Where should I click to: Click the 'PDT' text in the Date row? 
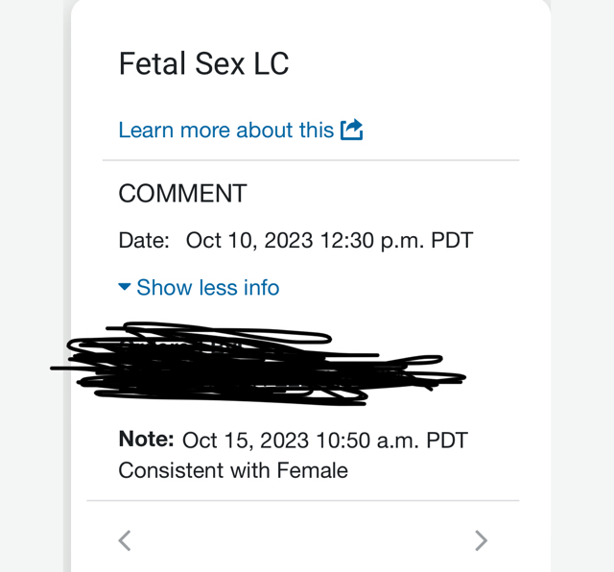pos(452,240)
